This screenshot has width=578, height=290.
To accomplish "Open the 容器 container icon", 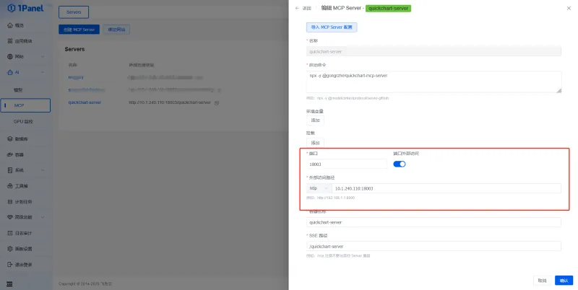I will (10, 154).
